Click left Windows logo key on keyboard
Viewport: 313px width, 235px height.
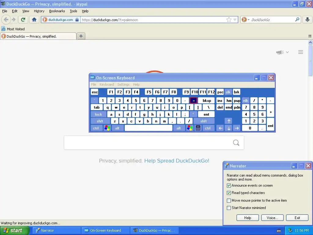pyautogui.click(x=107, y=128)
